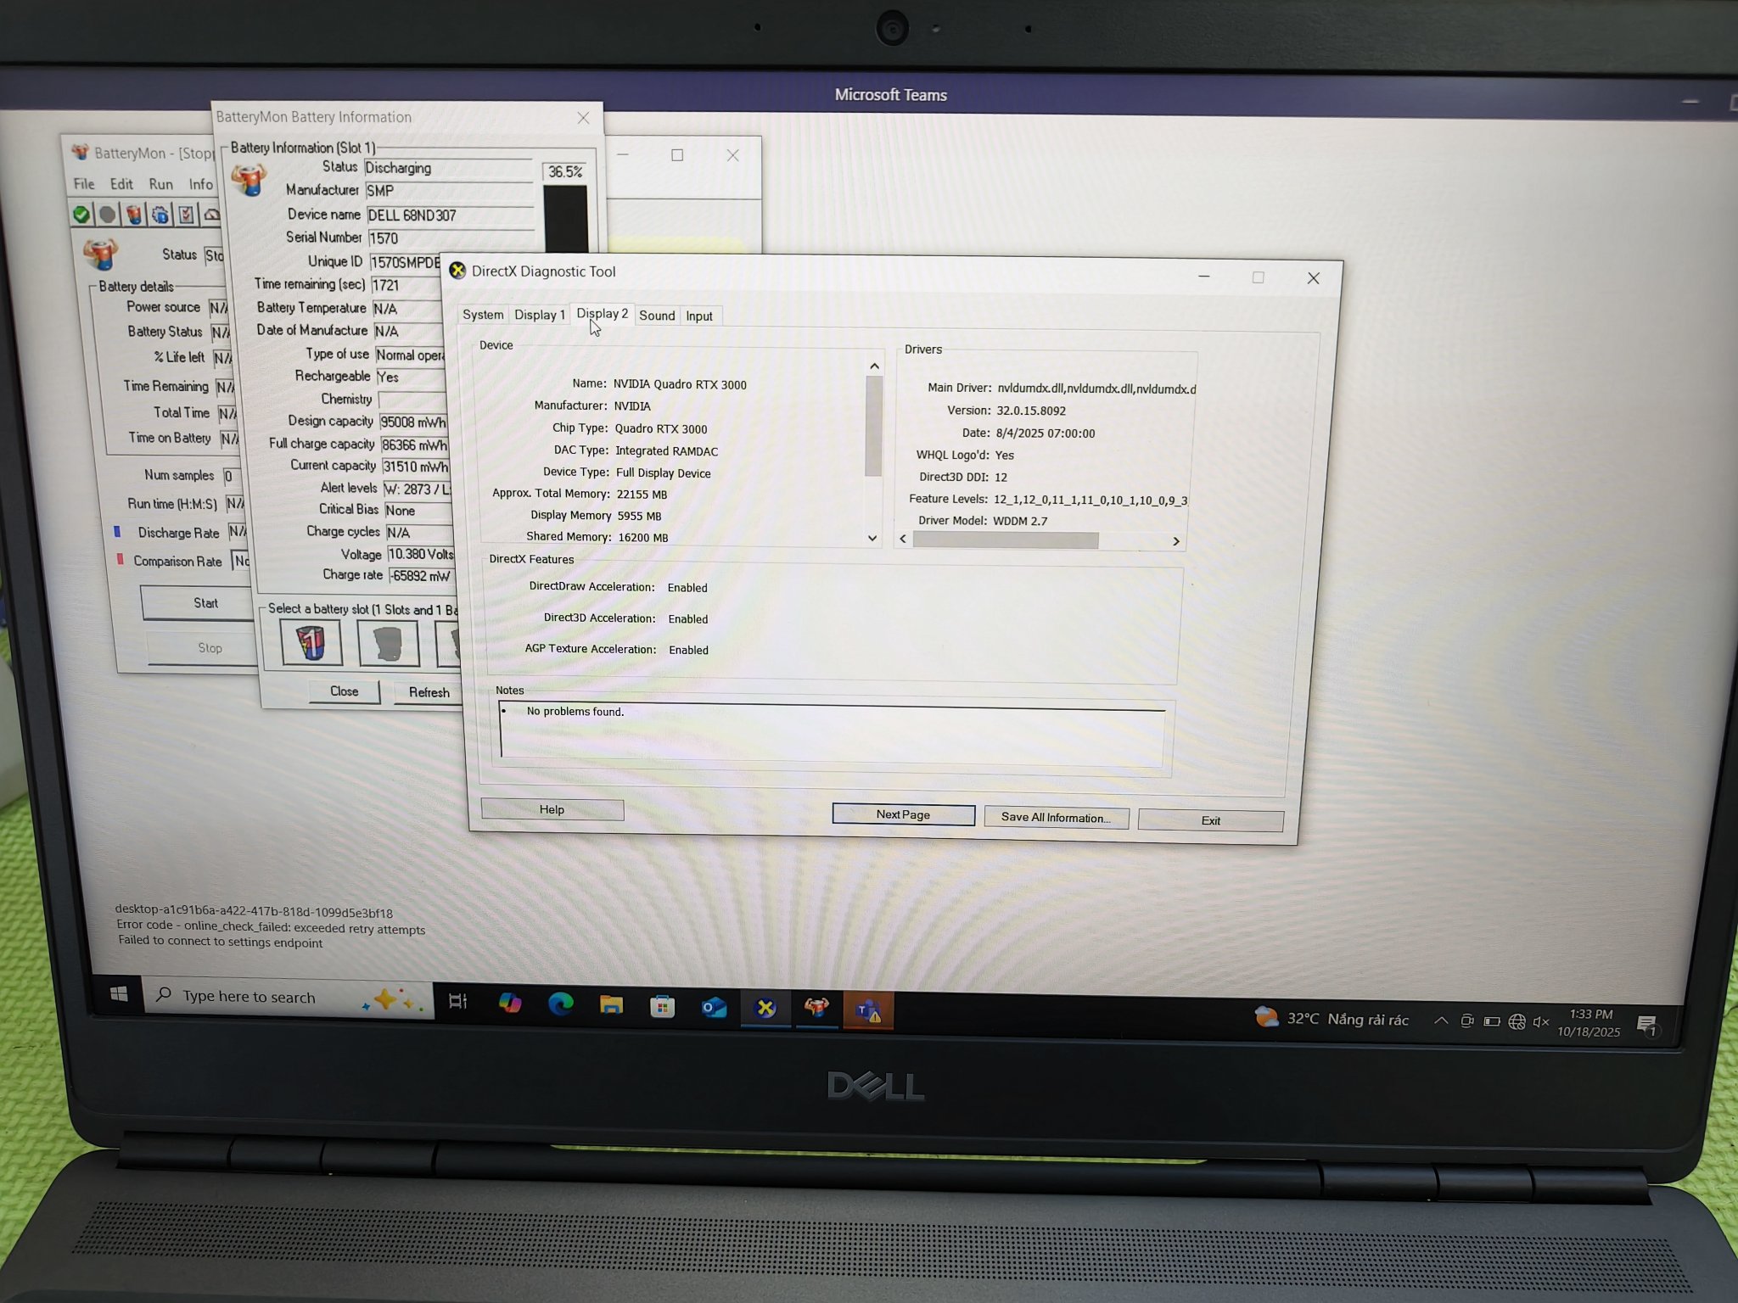Click the Device list scroll-down arrow

click(x=872, y=539)
